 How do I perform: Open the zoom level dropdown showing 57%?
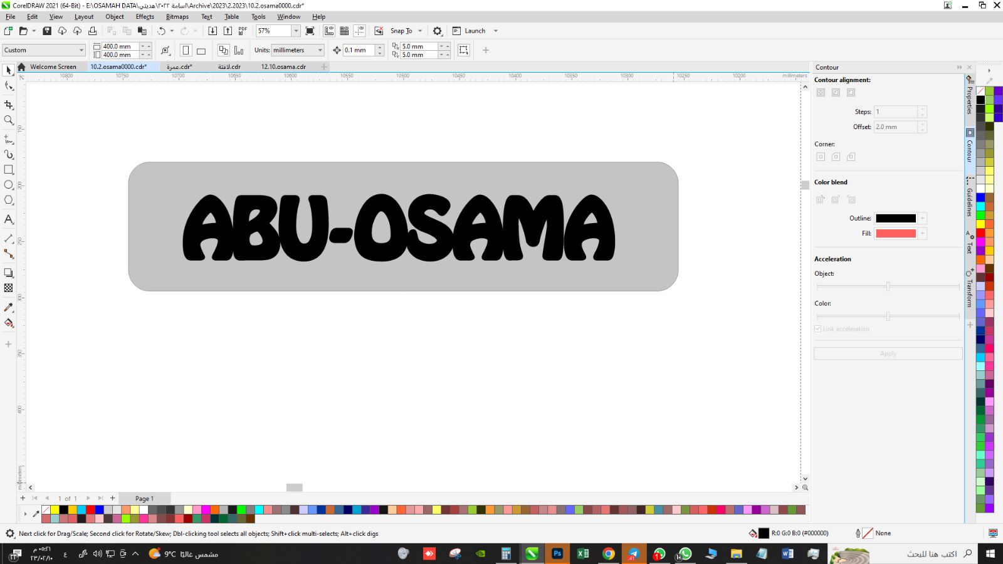(x=296, y=31)
